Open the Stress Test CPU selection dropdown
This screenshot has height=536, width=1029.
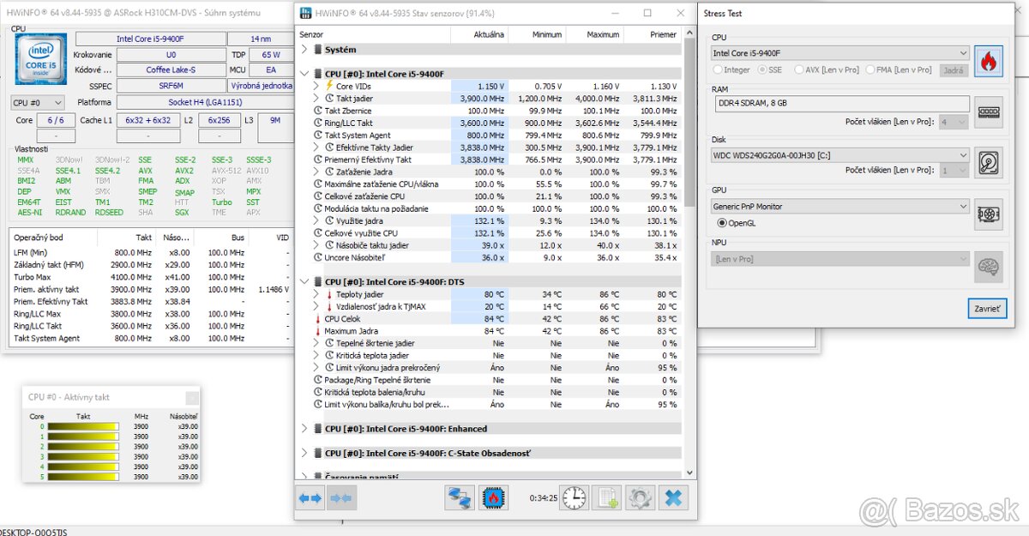coord(840,53)
